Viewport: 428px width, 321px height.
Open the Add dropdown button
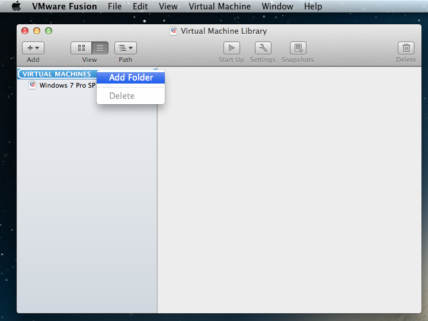[x=33, y=49]
